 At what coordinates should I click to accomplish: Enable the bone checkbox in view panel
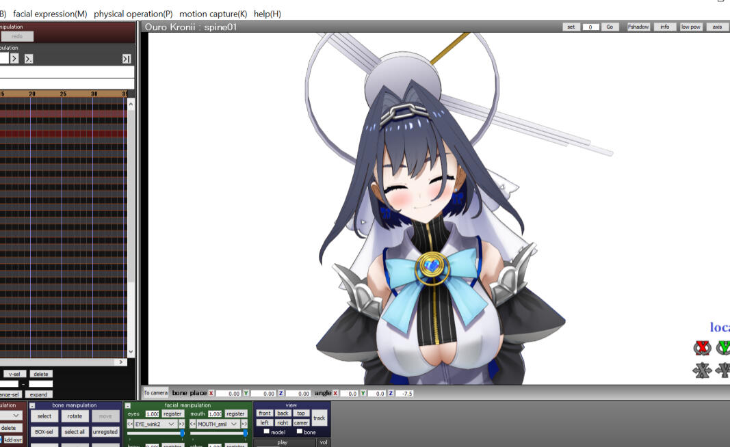299,431
